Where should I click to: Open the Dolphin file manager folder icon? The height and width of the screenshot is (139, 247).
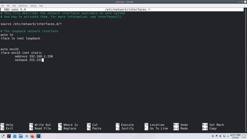pos(20,136)
